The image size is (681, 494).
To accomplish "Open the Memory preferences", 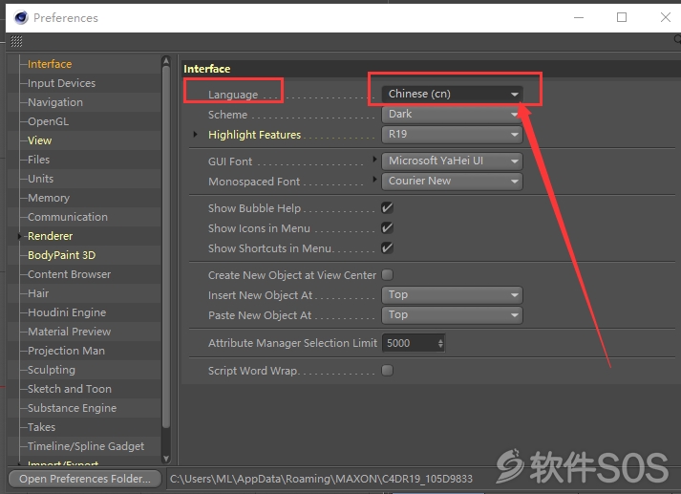I will [x=49, y=198].
